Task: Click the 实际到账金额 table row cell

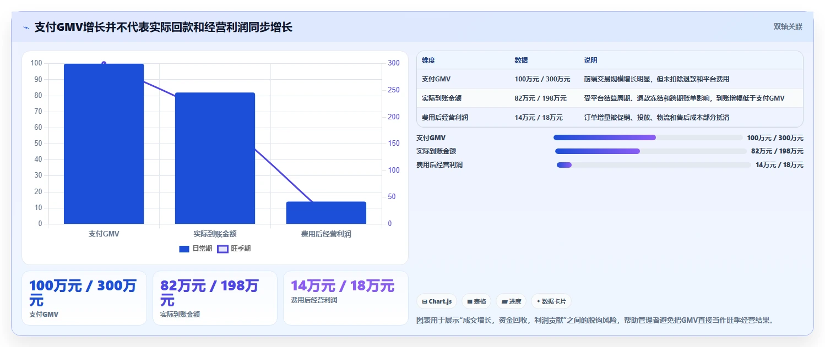Action: (x=442, y=98)
